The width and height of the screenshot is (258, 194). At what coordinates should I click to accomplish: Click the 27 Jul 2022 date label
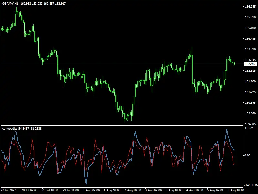point(8,190)
